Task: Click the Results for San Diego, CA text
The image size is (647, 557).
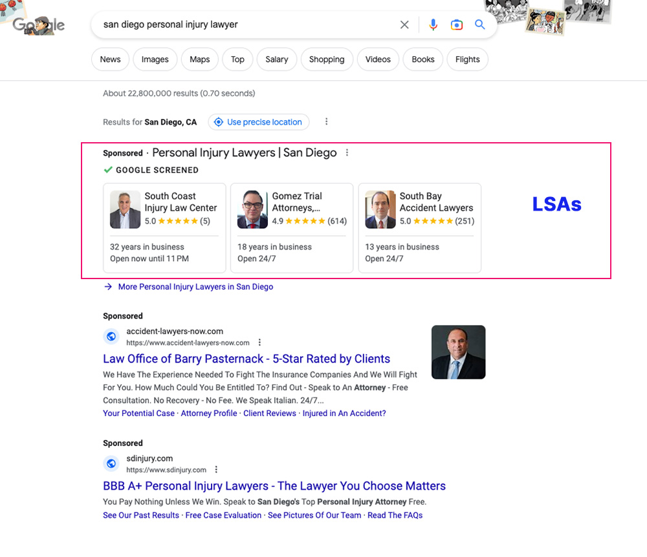Action: click(x=150, y=122)
